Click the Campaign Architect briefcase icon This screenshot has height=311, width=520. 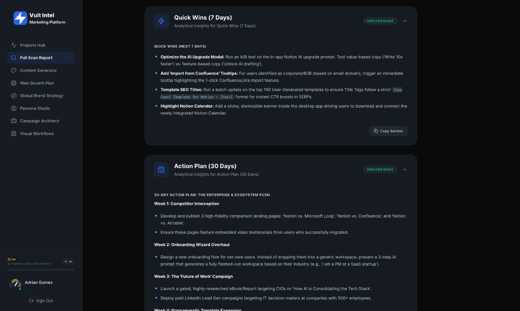point(13,121)
